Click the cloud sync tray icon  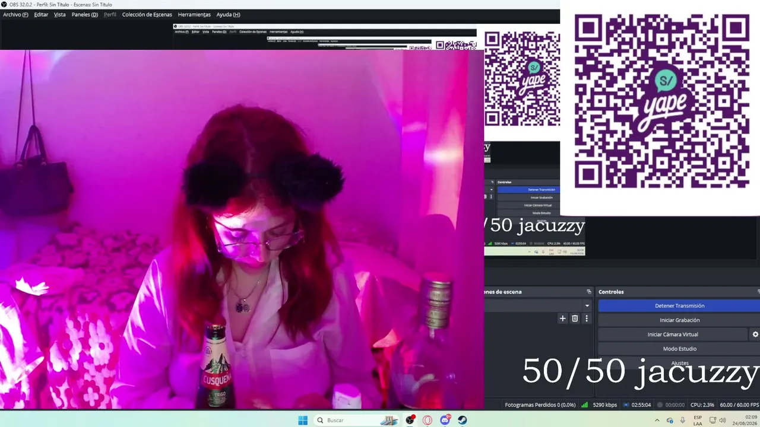[x=670, y=420]
